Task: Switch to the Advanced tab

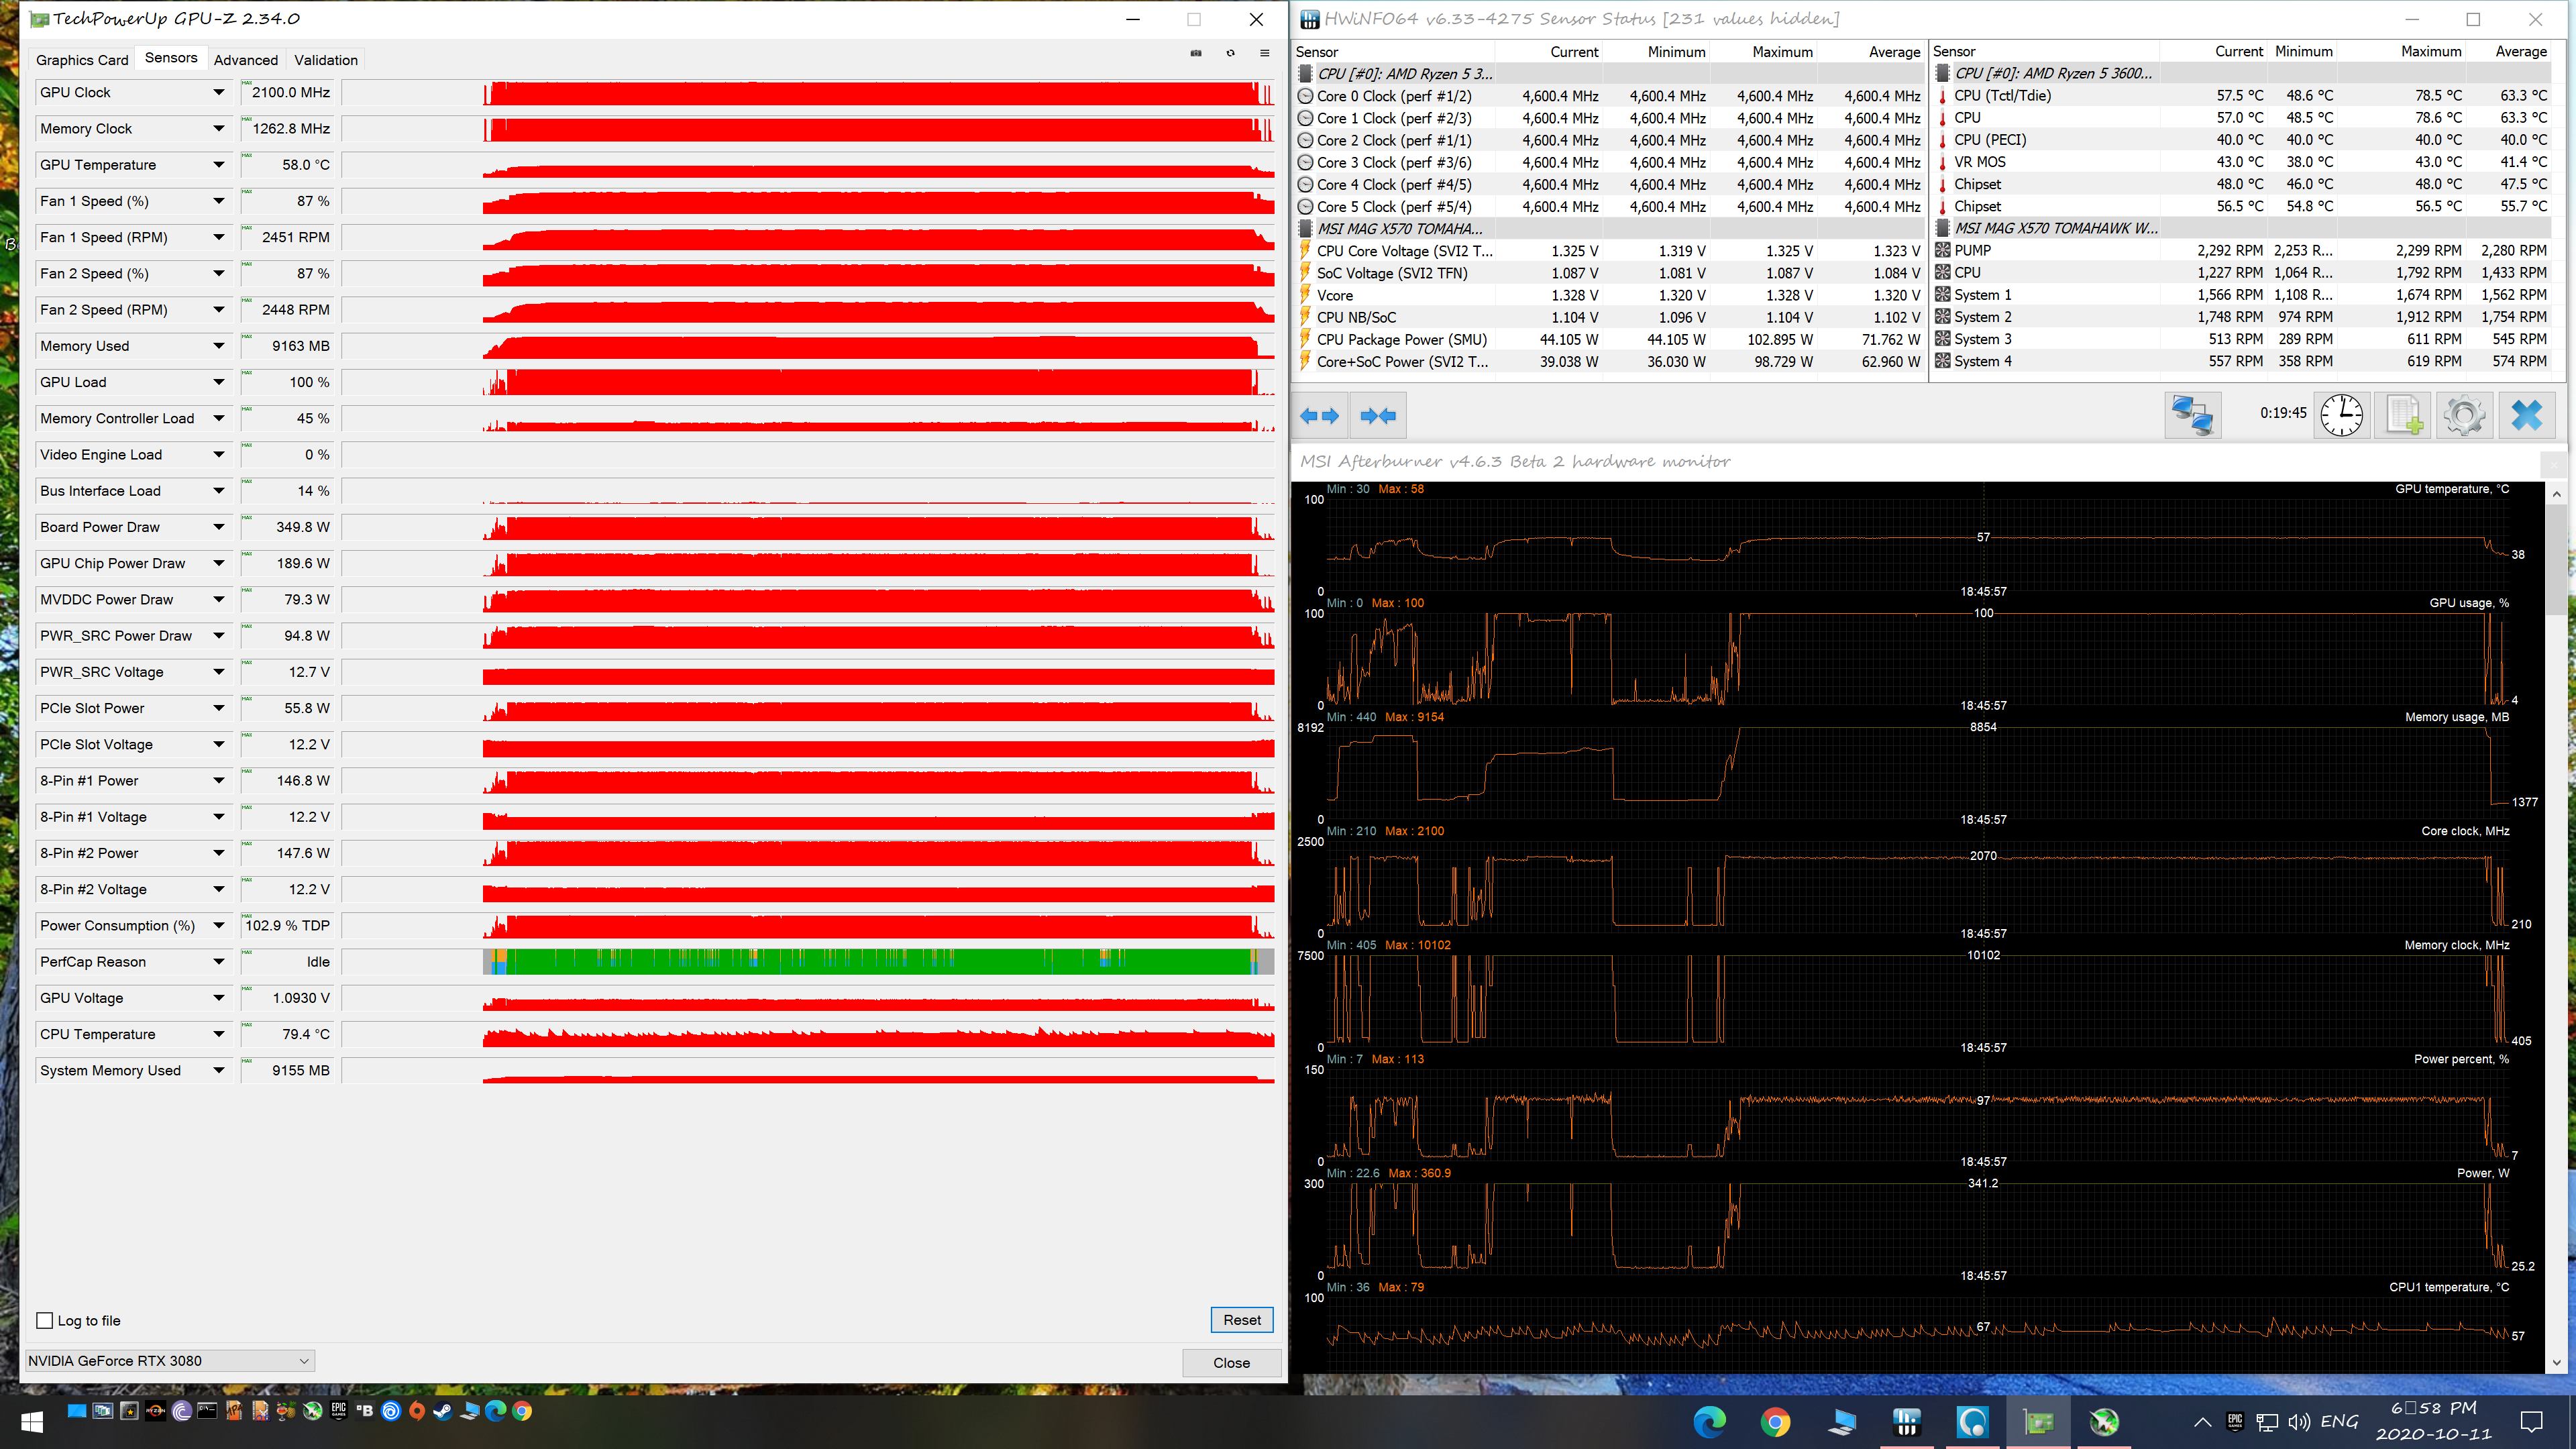Action: (x=246, y=60)
